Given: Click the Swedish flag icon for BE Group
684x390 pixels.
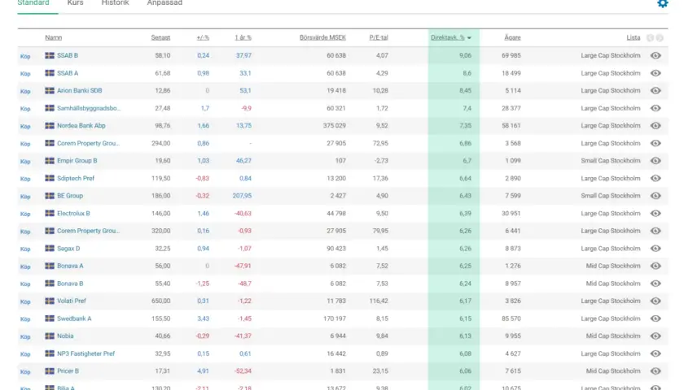Looking at the screenshot, I should 50,196.
